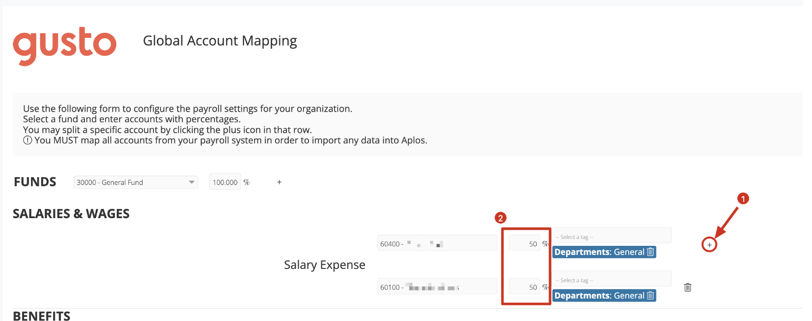Viewport: 812px width, 321px height.
Task: Click the FUNDS section label
Action: click(35, 182)
